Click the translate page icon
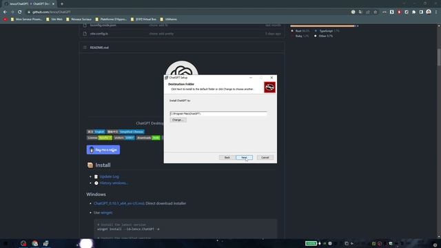The width and height of the screenshot is (441, 248). 360,12
